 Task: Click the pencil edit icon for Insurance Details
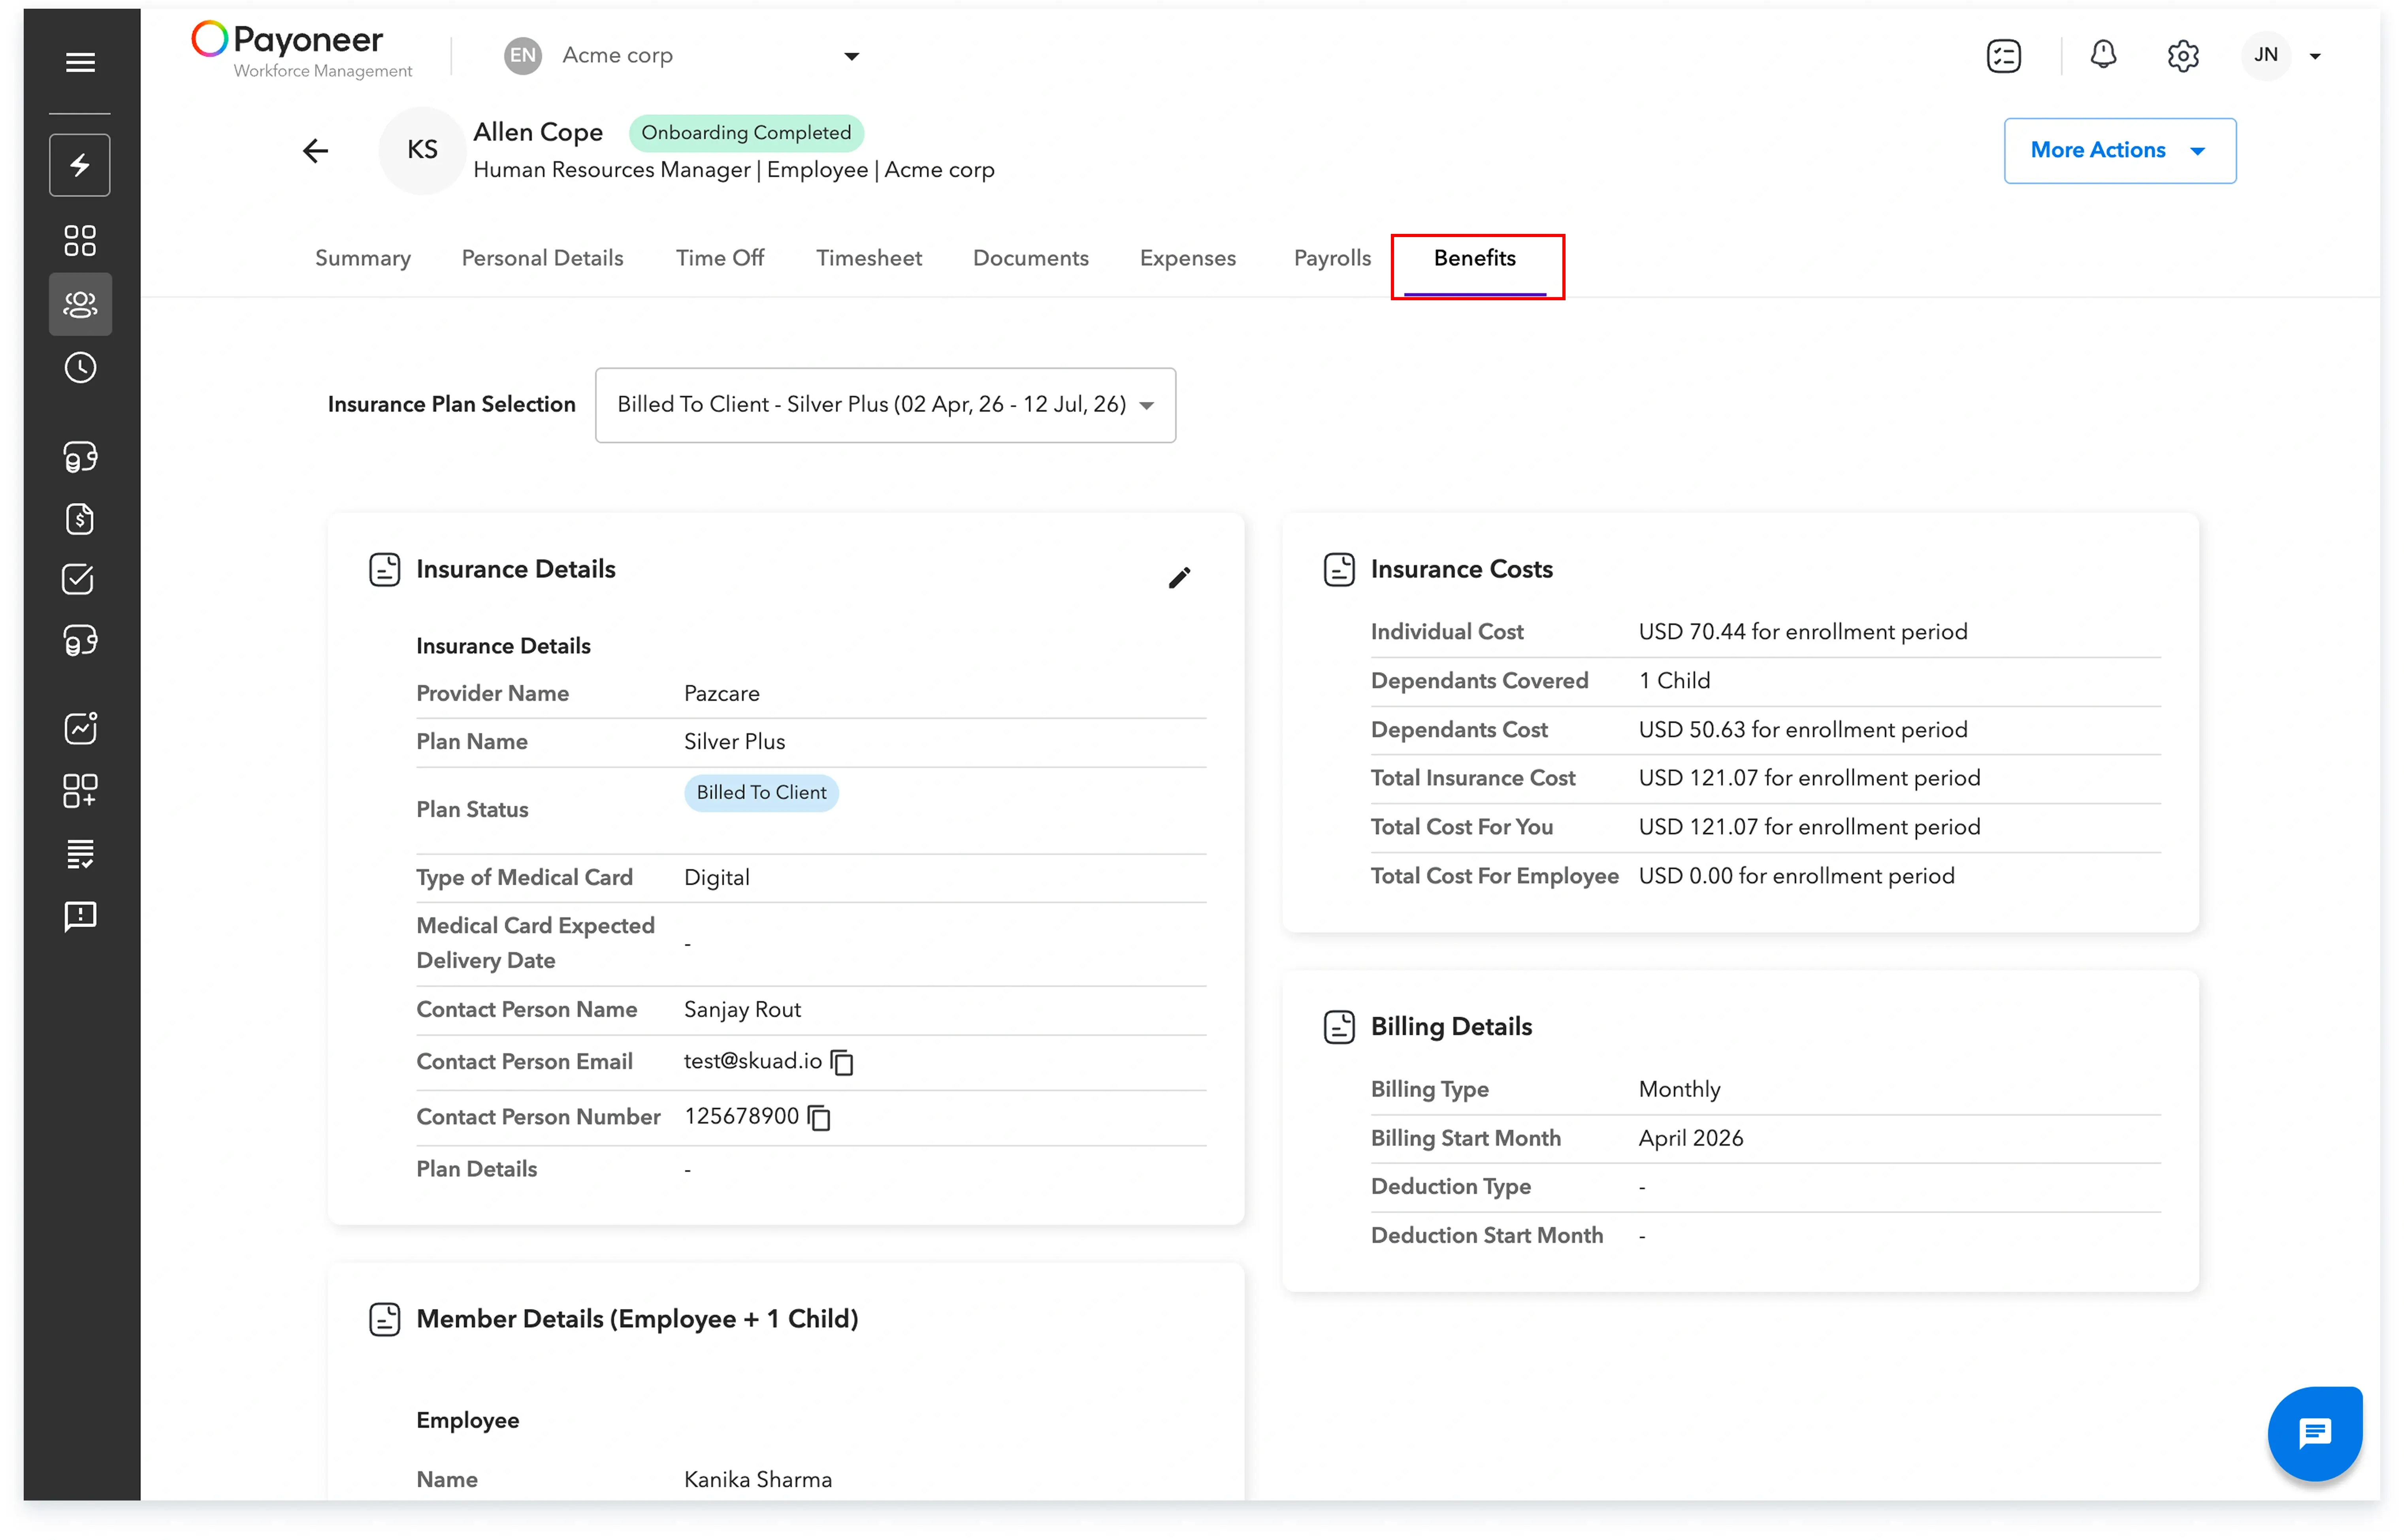tap(1179, 578)
